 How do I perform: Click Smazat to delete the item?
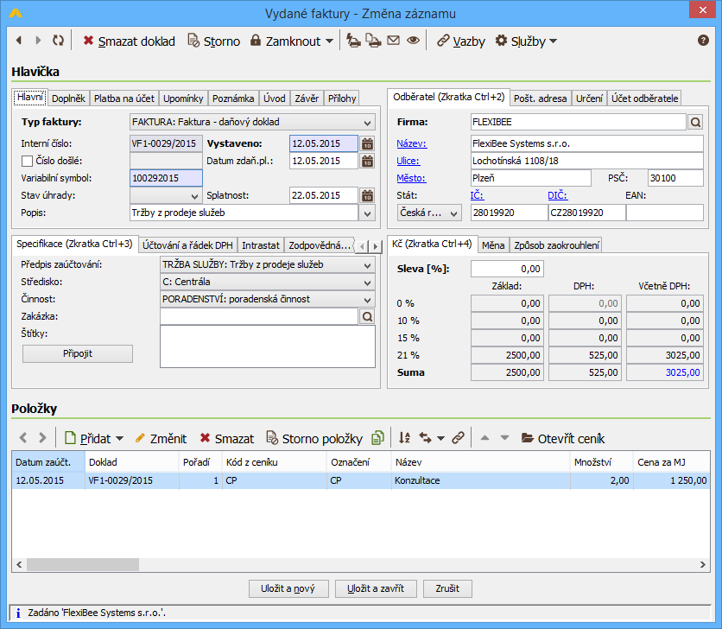click(226, 438)
